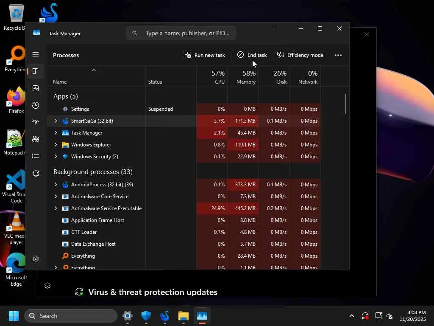The width and height of the screenshot is (434, 326).
Task: Select the CTF Loader process row
Action: pyautogui.click(x=184, y=232)
